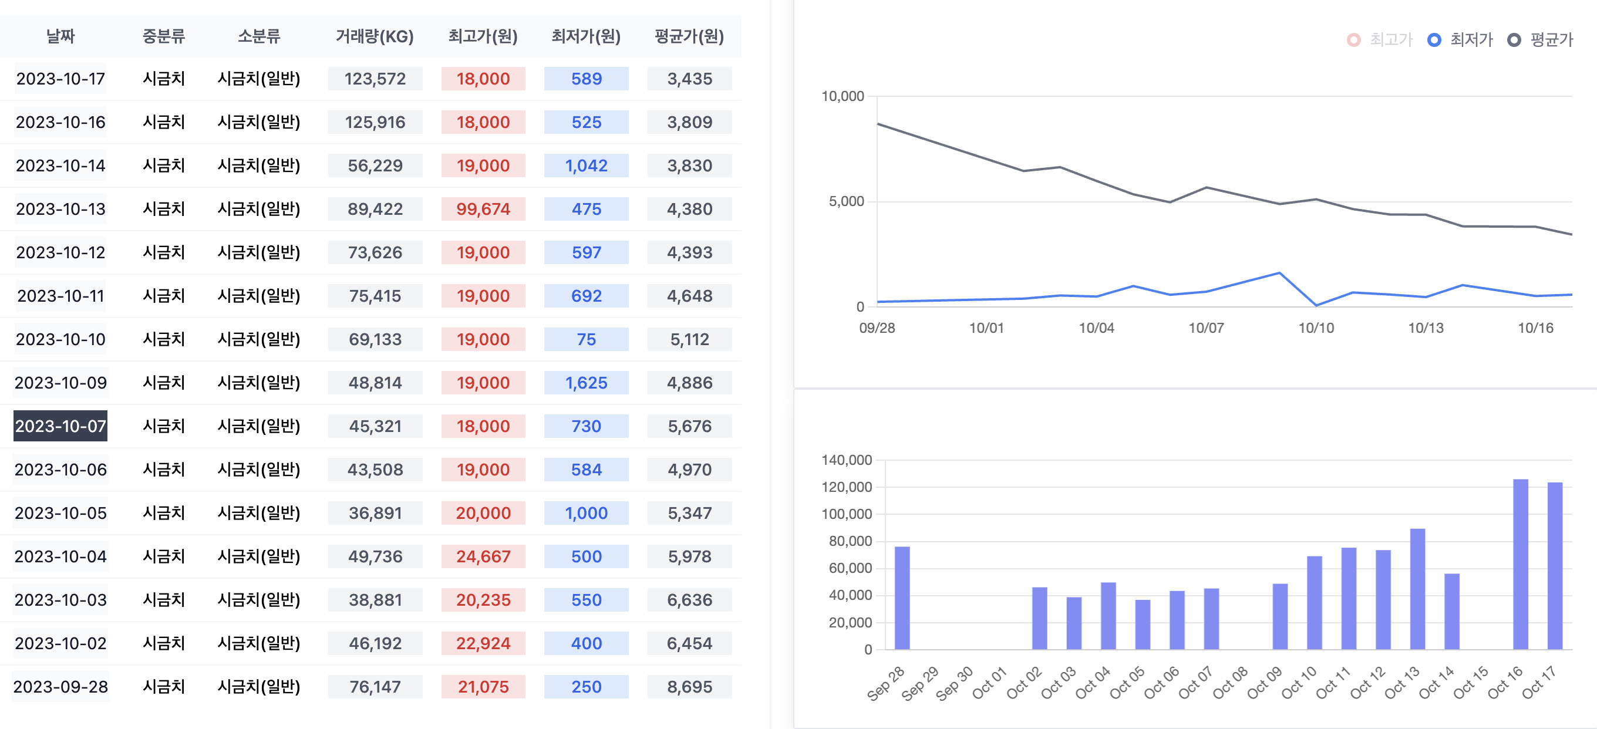Viewport: 1597px width, 729px height.
Task: Click the 시금치(일반) cell in 2023-10-17 row
Action: tap(259, 79)
